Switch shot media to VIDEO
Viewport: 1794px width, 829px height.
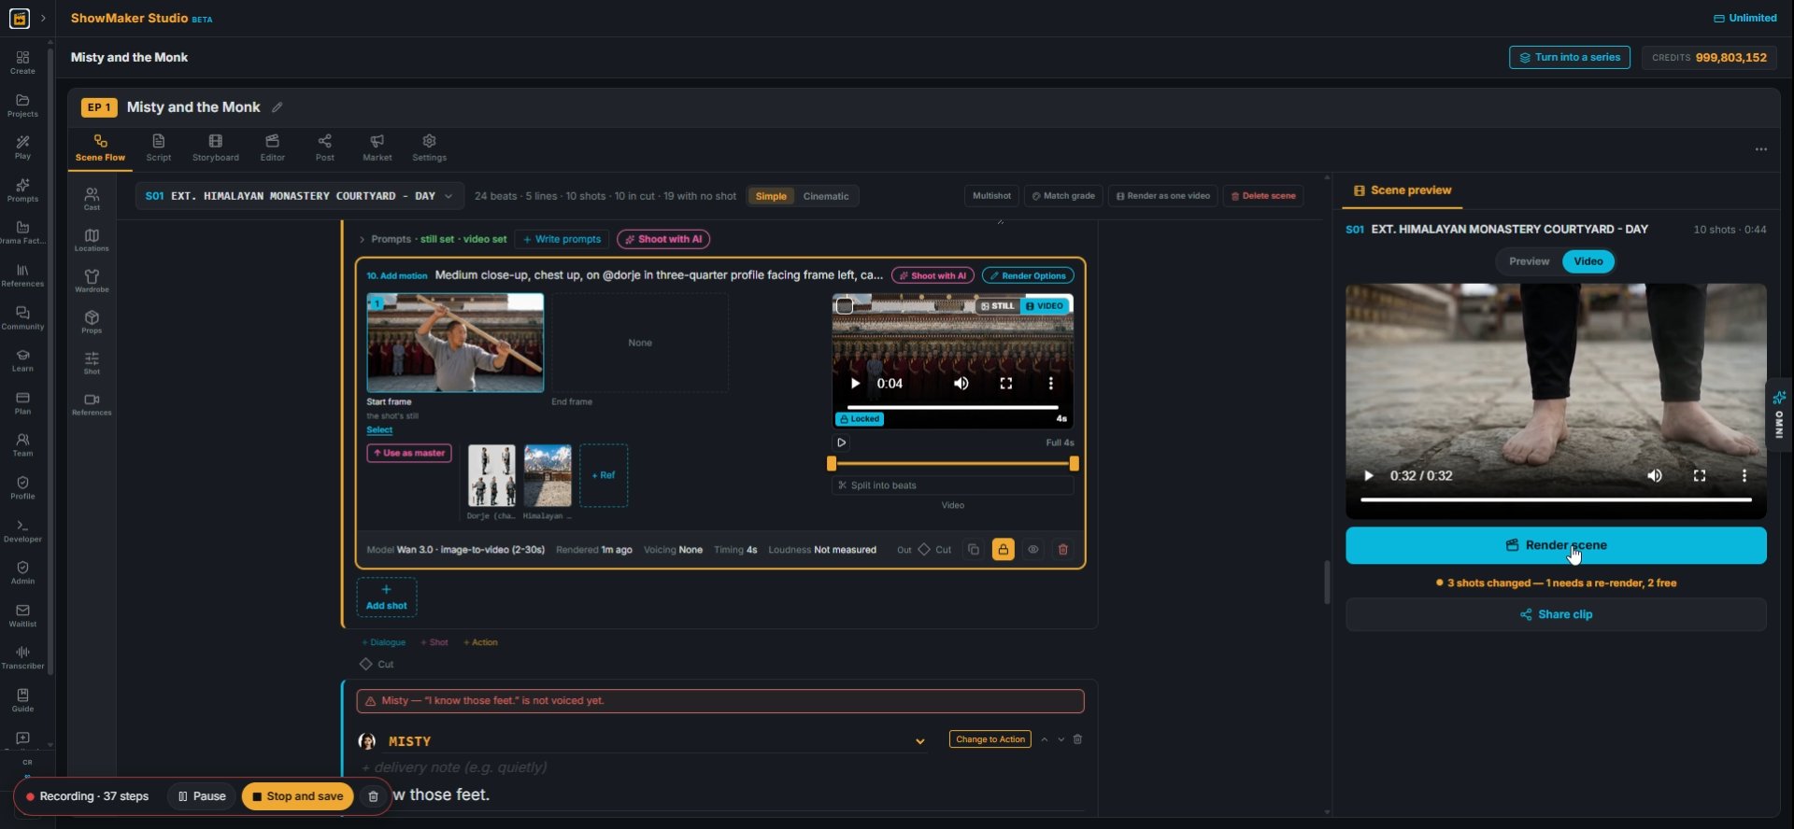(x=1045, y=306)
